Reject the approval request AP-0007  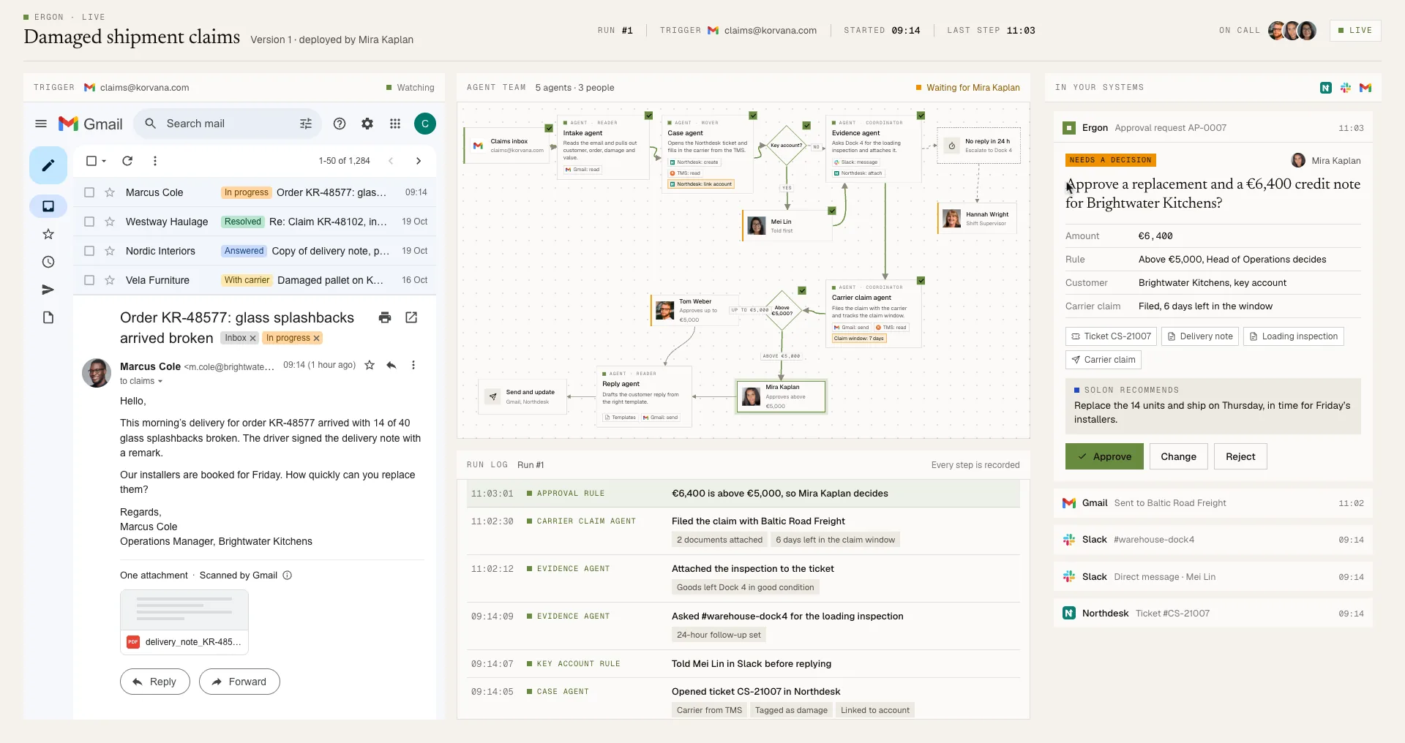pos(1240,456)
